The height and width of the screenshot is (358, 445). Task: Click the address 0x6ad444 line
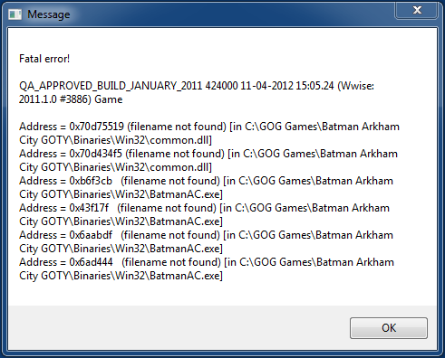pyautogui.click(x=207, y=262)
